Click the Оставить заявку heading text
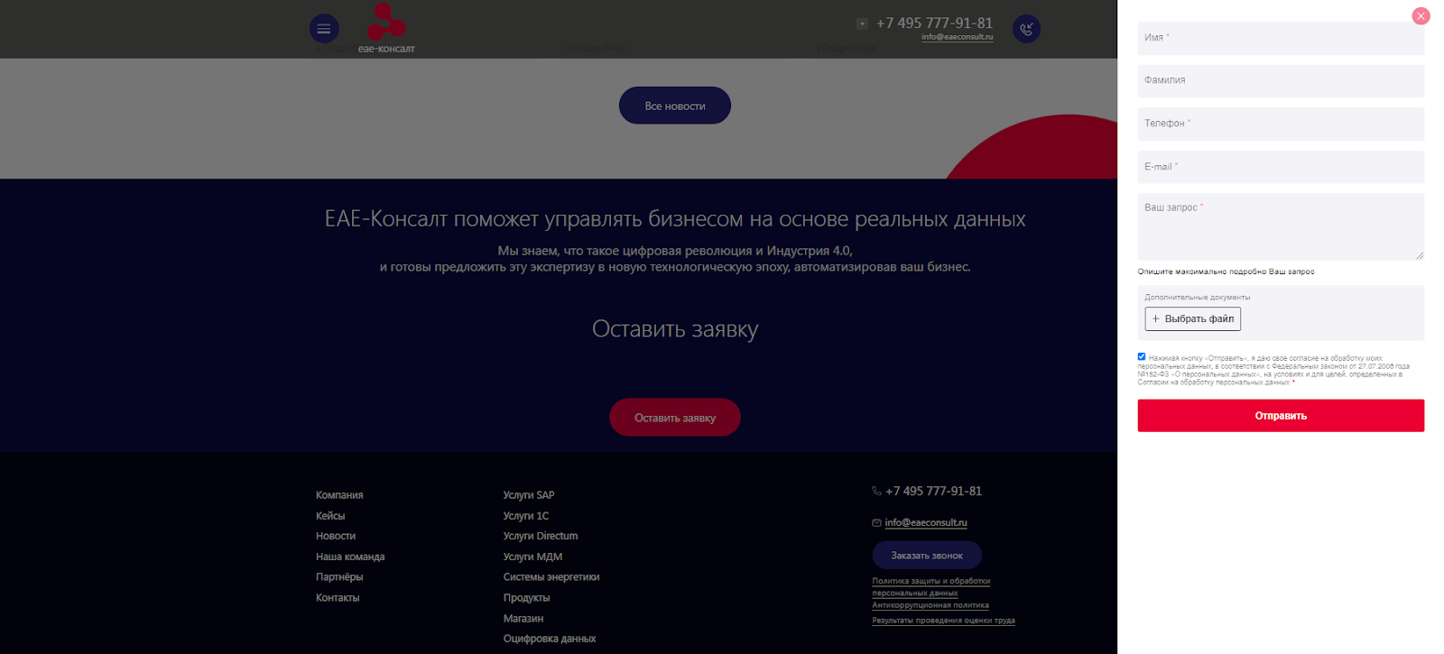This screenshot has width=1444, height=654. point(675,329)
